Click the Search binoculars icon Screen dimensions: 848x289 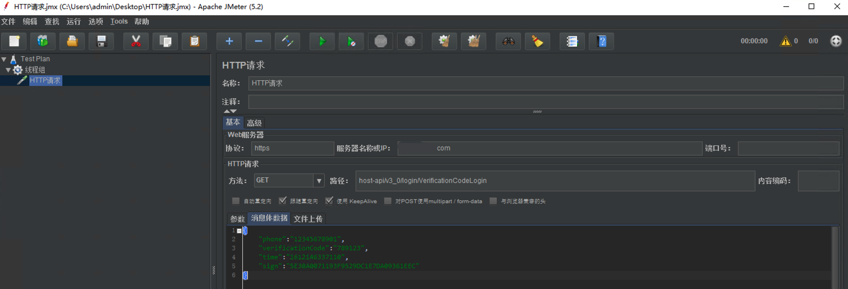click(508, 42)
